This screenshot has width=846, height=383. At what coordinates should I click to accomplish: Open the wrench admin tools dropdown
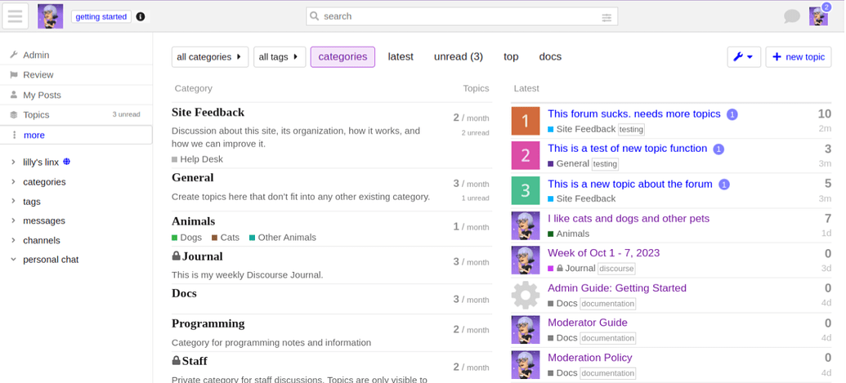tap(743, 56)
